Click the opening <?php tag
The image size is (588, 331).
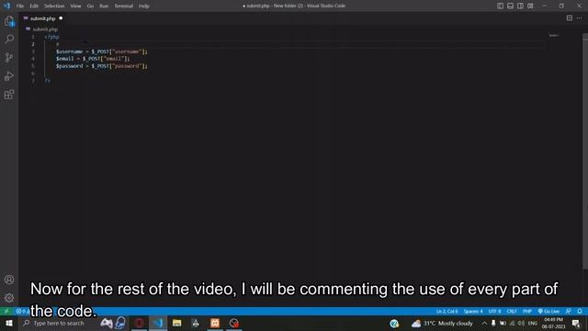[51, 37]
